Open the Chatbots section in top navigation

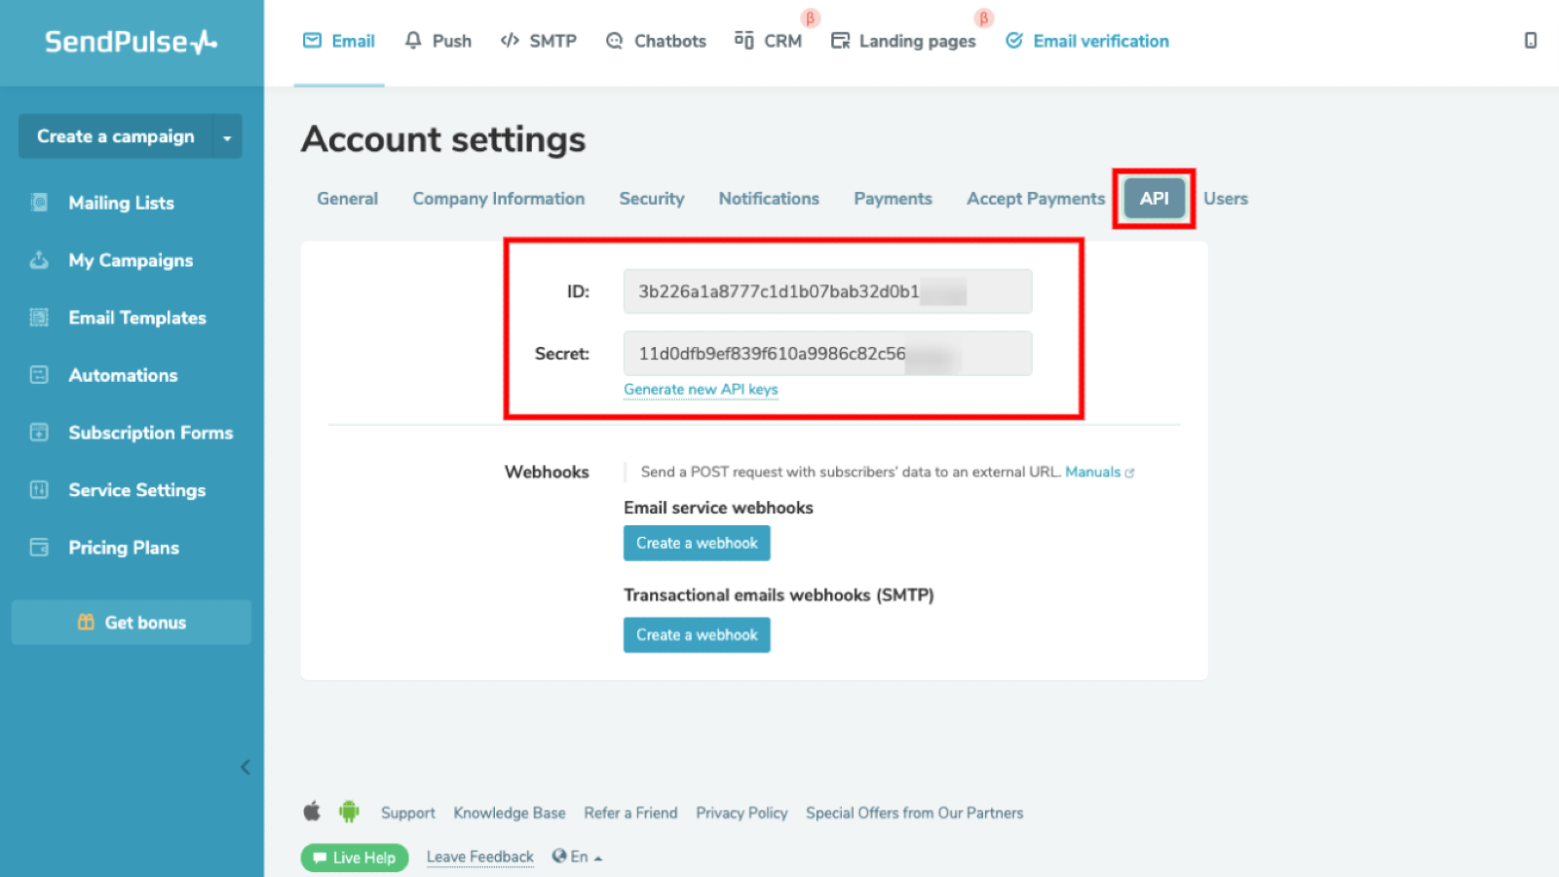pos(656,41)
